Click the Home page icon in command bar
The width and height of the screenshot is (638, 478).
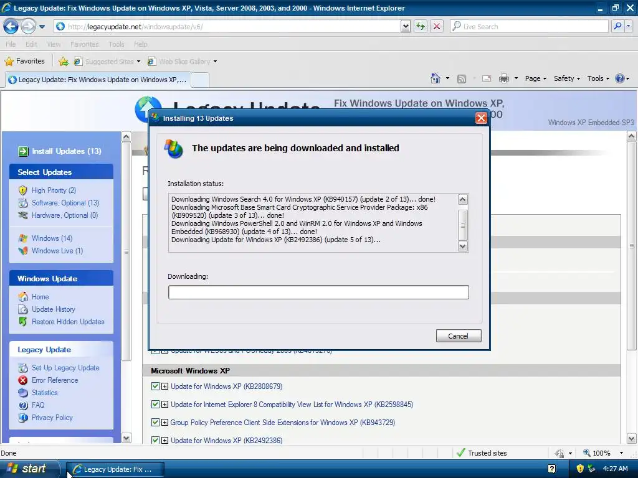[436, 78]
